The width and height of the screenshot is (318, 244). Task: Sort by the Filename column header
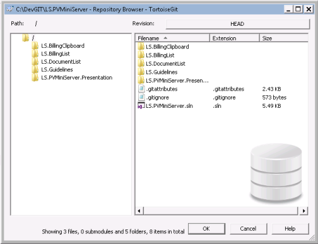tap(172, 38)
